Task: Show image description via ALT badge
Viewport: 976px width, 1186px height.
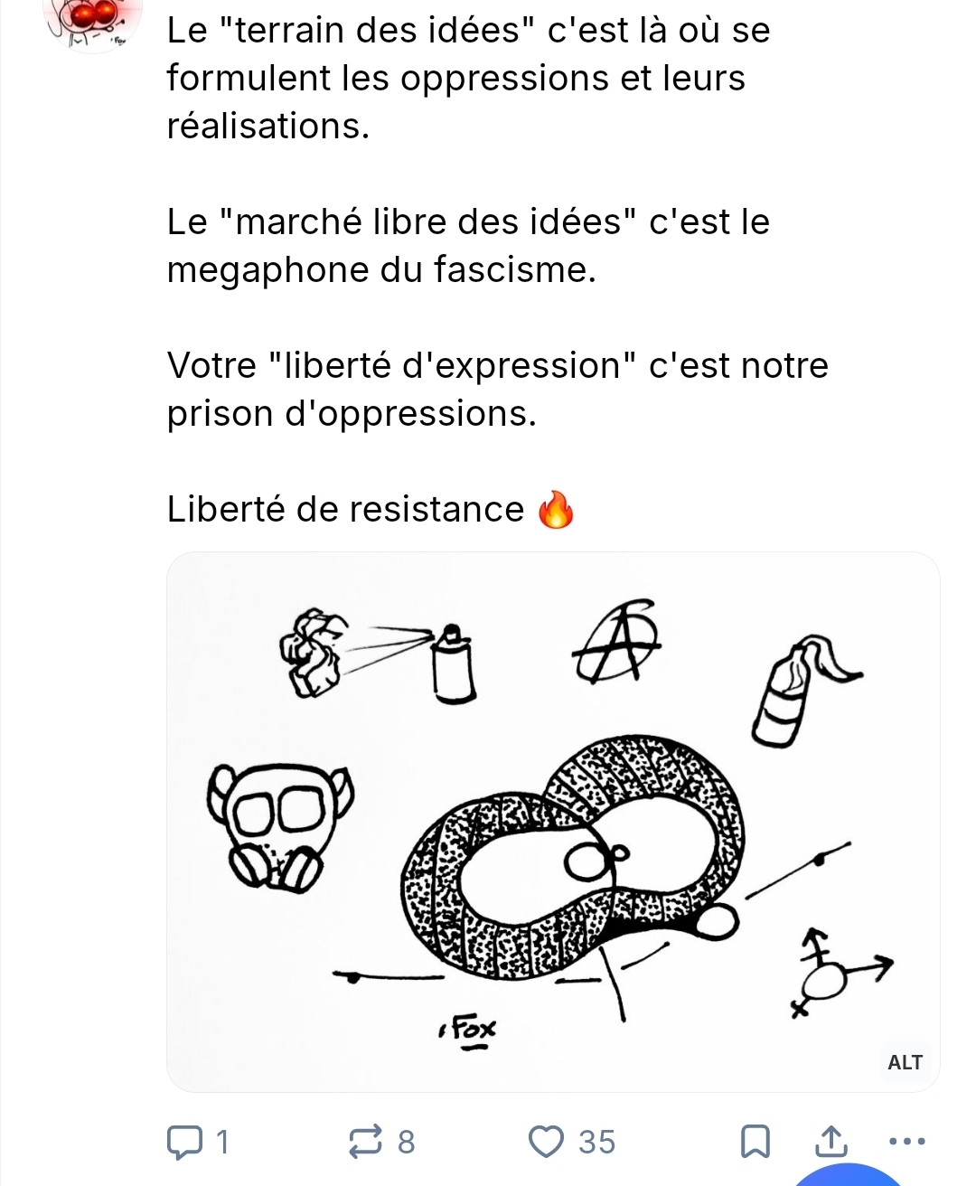Action: [x=905, y=1062]
